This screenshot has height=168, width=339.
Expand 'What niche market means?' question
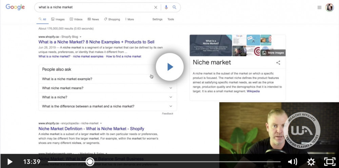108,88
